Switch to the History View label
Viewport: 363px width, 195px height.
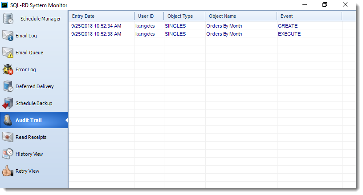pos(29,154)
